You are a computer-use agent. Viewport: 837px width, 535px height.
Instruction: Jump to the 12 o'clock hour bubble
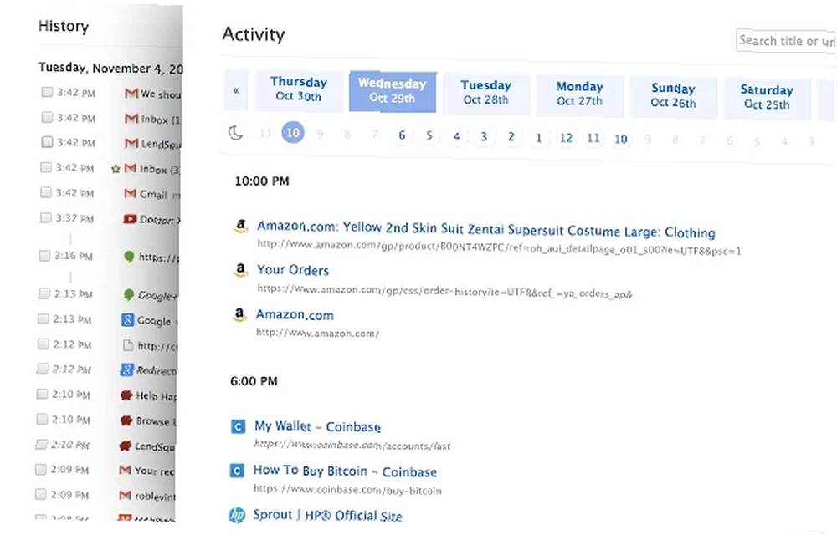pos(566,138)
